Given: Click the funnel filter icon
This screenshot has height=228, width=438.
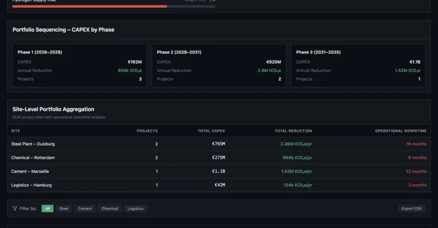Looking at the screenshot, I should (15, 209).
